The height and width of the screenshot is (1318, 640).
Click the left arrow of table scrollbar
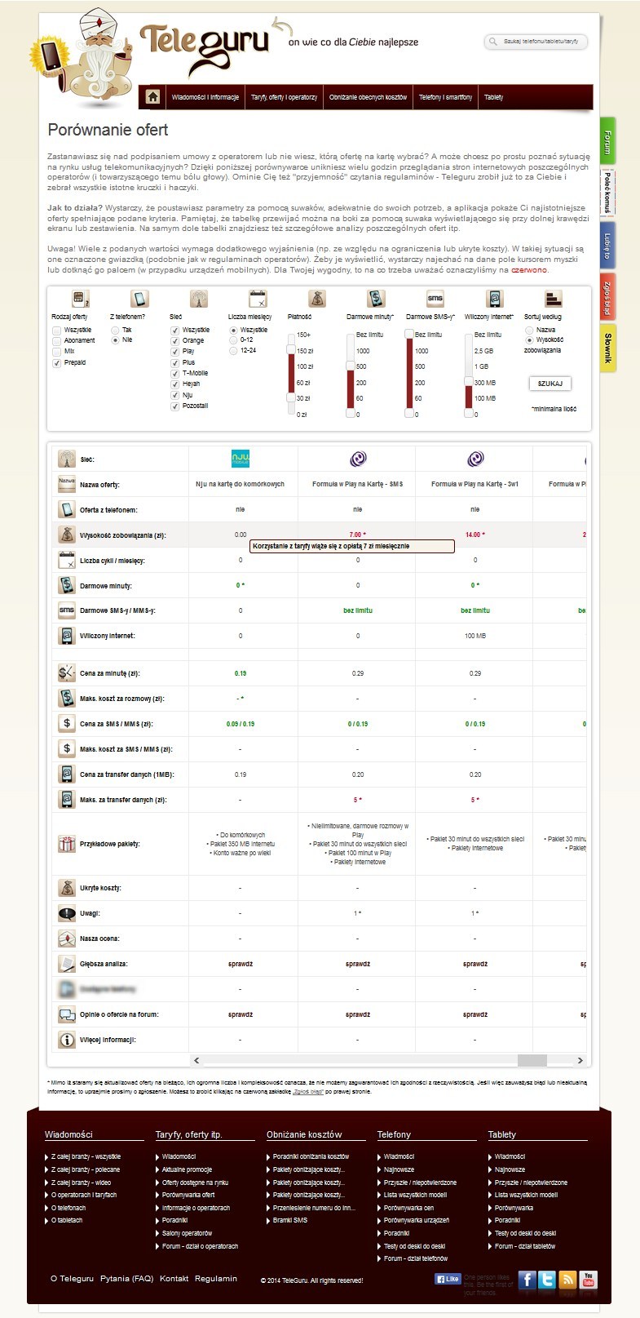pyautogui.click(x=196, y=1060)
